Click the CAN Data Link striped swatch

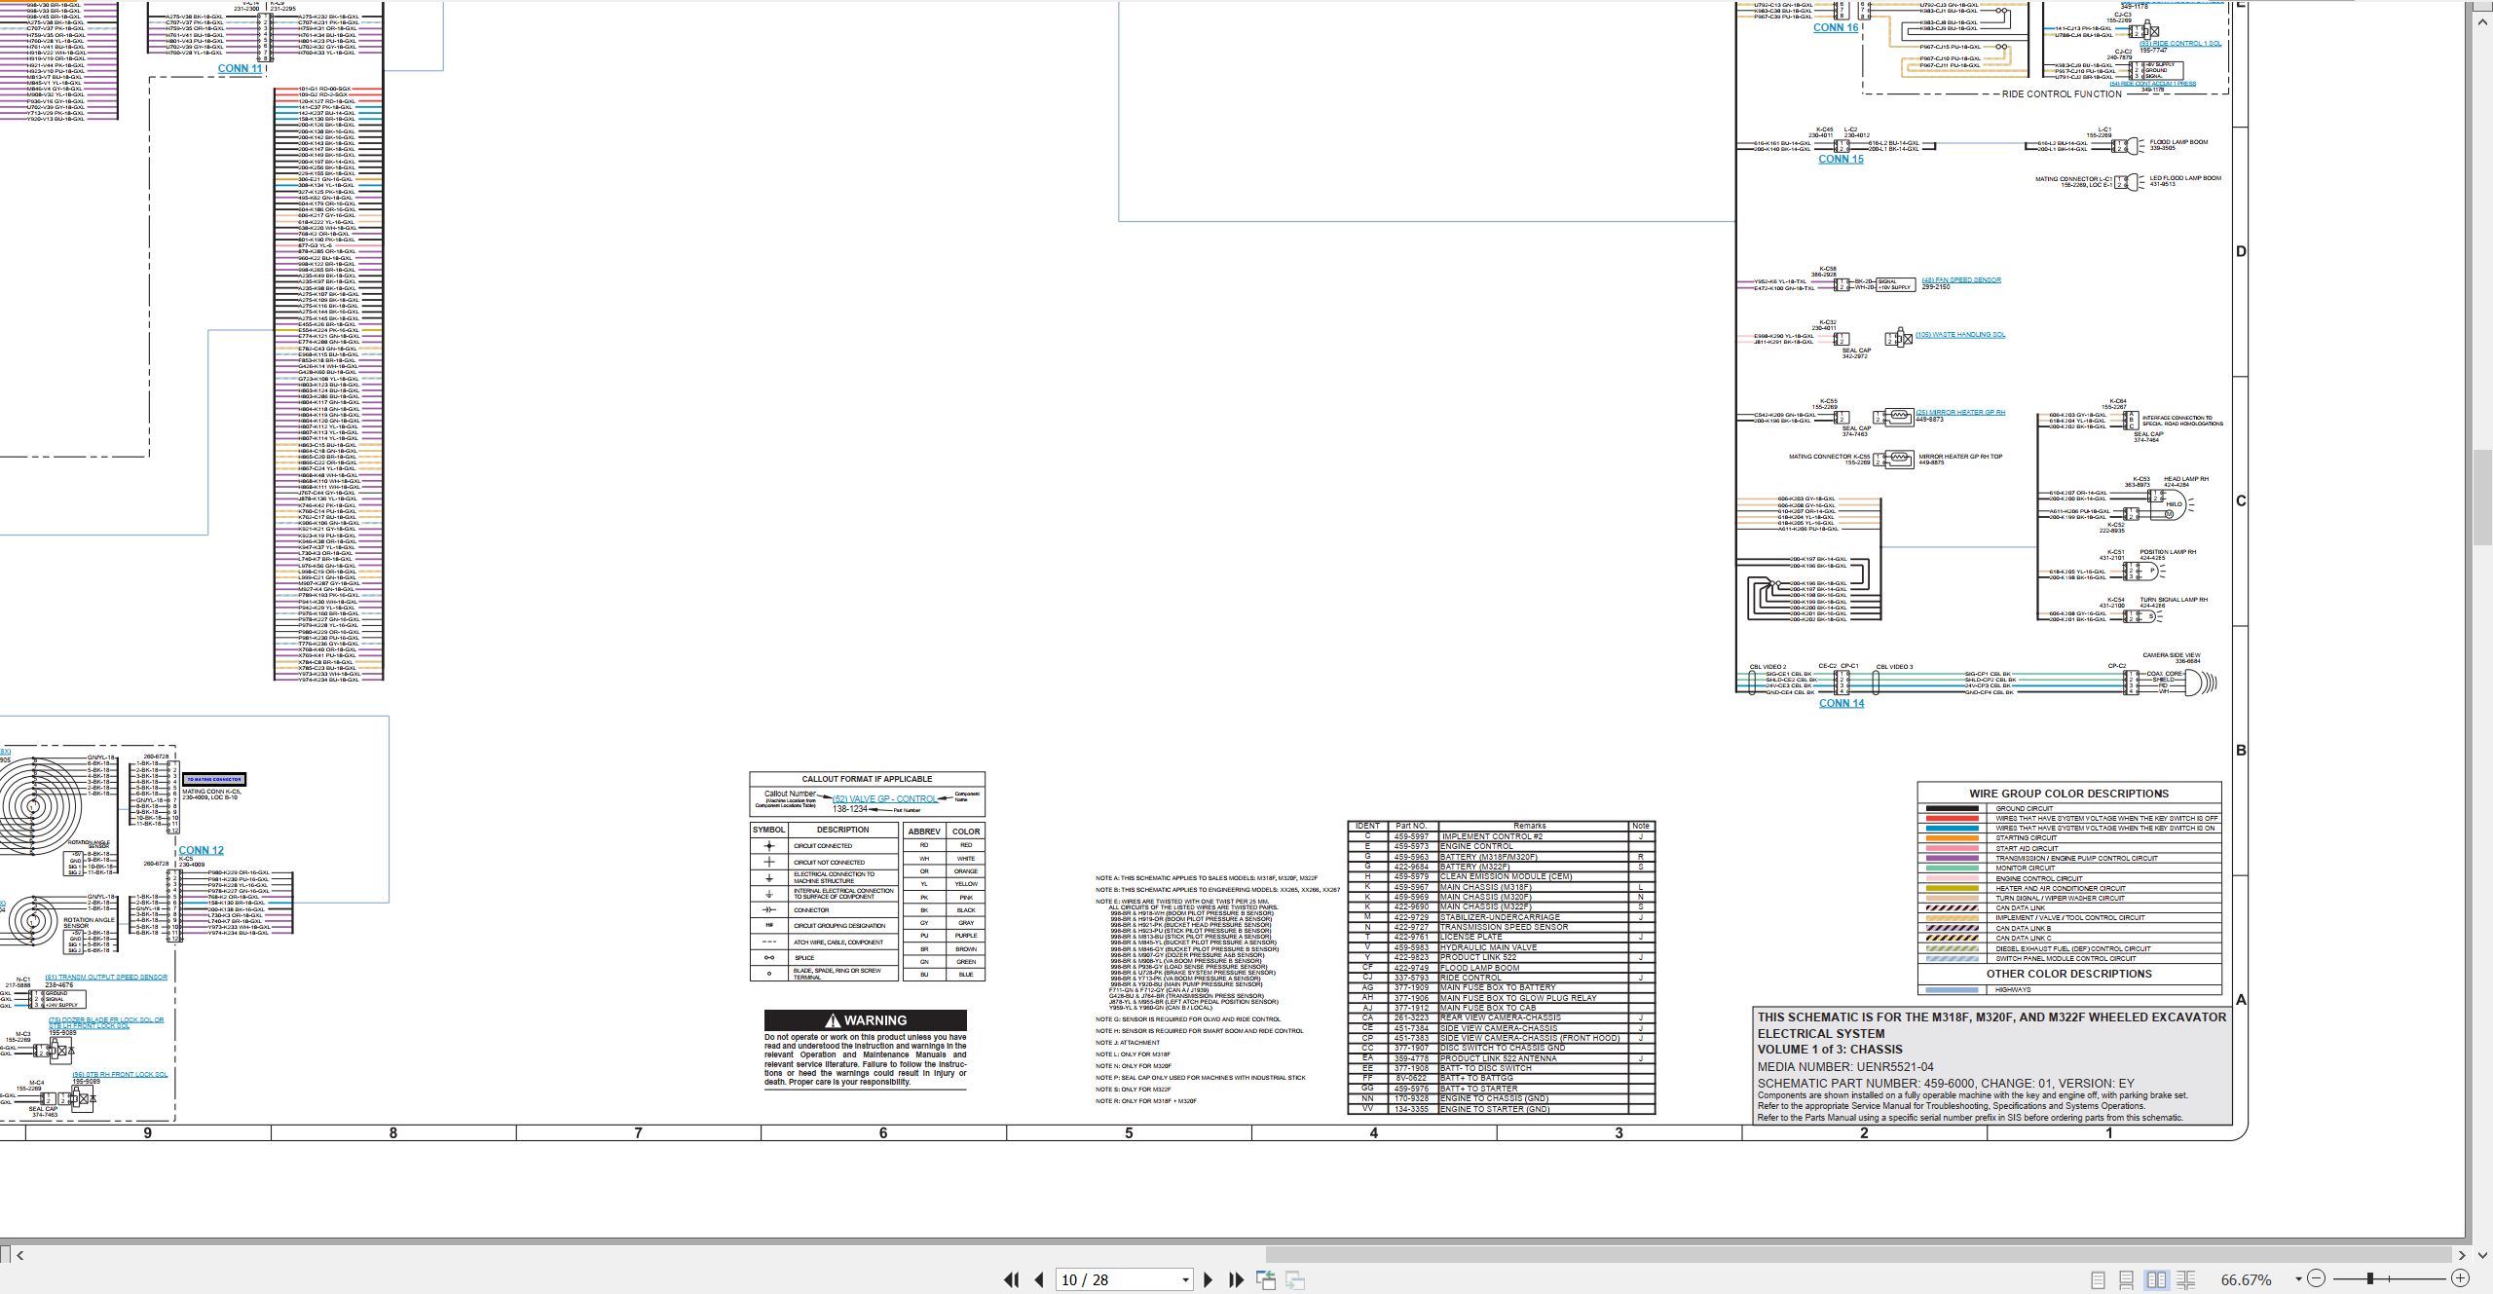(x=1951, y=907)
